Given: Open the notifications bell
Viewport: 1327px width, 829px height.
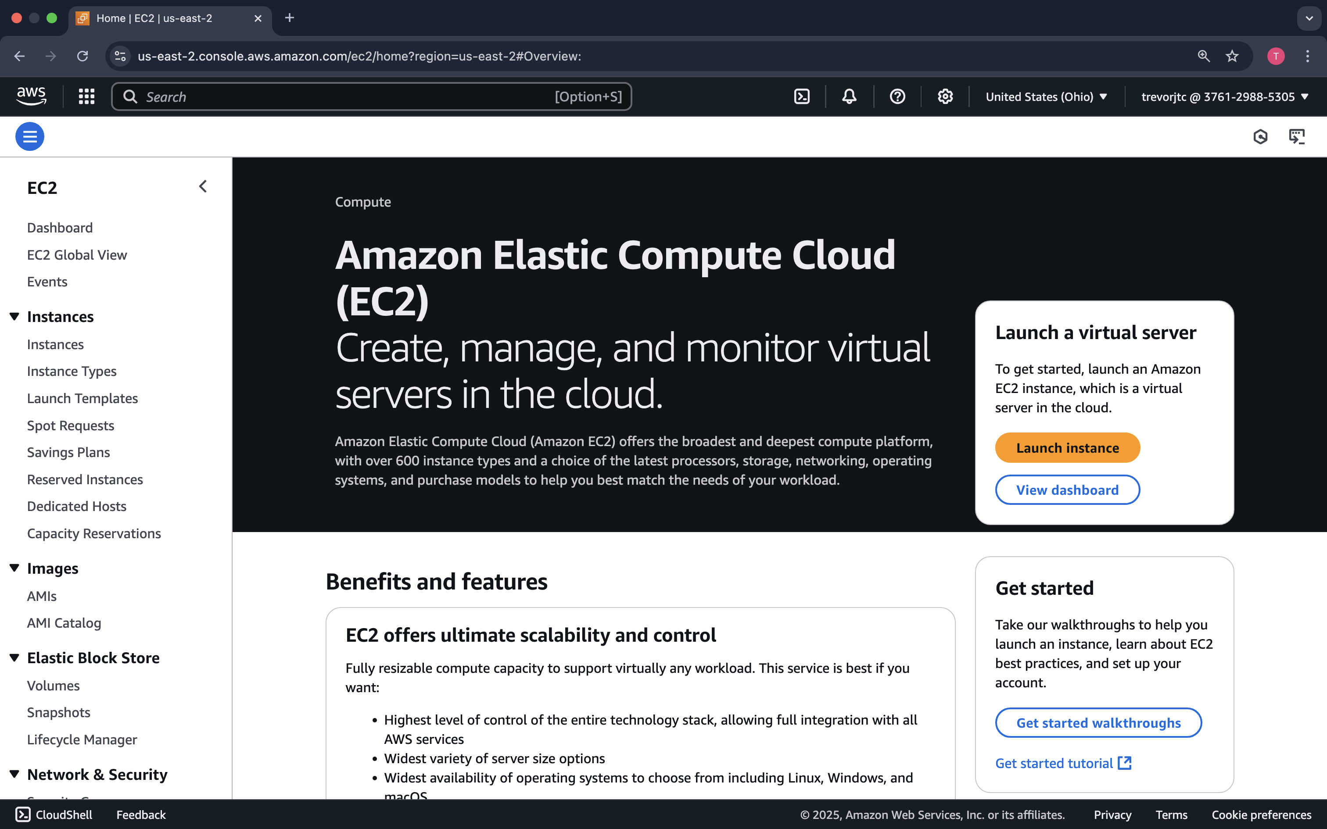Looking at the screenshot, I should [848, 96].
